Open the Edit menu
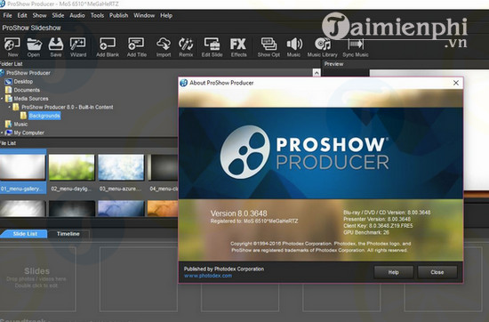 point(22,15)
